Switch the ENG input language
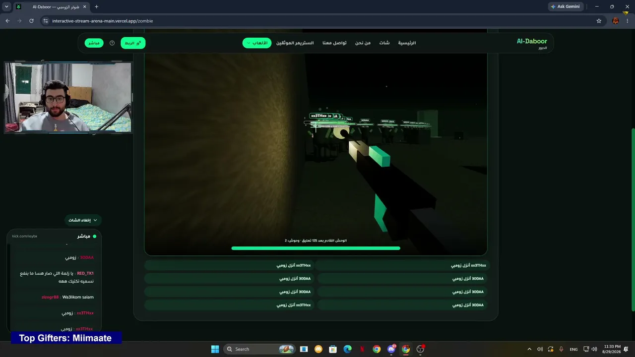The image size is (635, 357). click(573, 349)
